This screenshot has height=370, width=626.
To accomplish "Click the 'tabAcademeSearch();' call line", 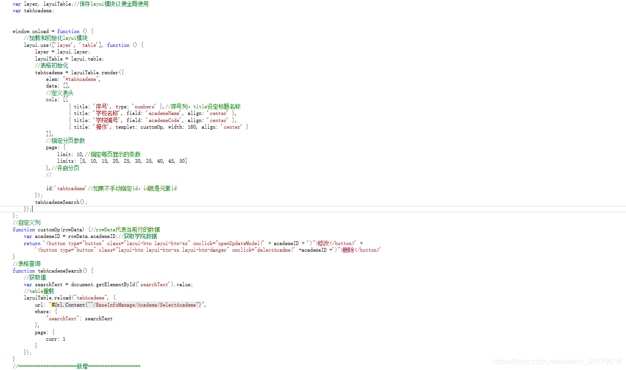I will [62, 202].
